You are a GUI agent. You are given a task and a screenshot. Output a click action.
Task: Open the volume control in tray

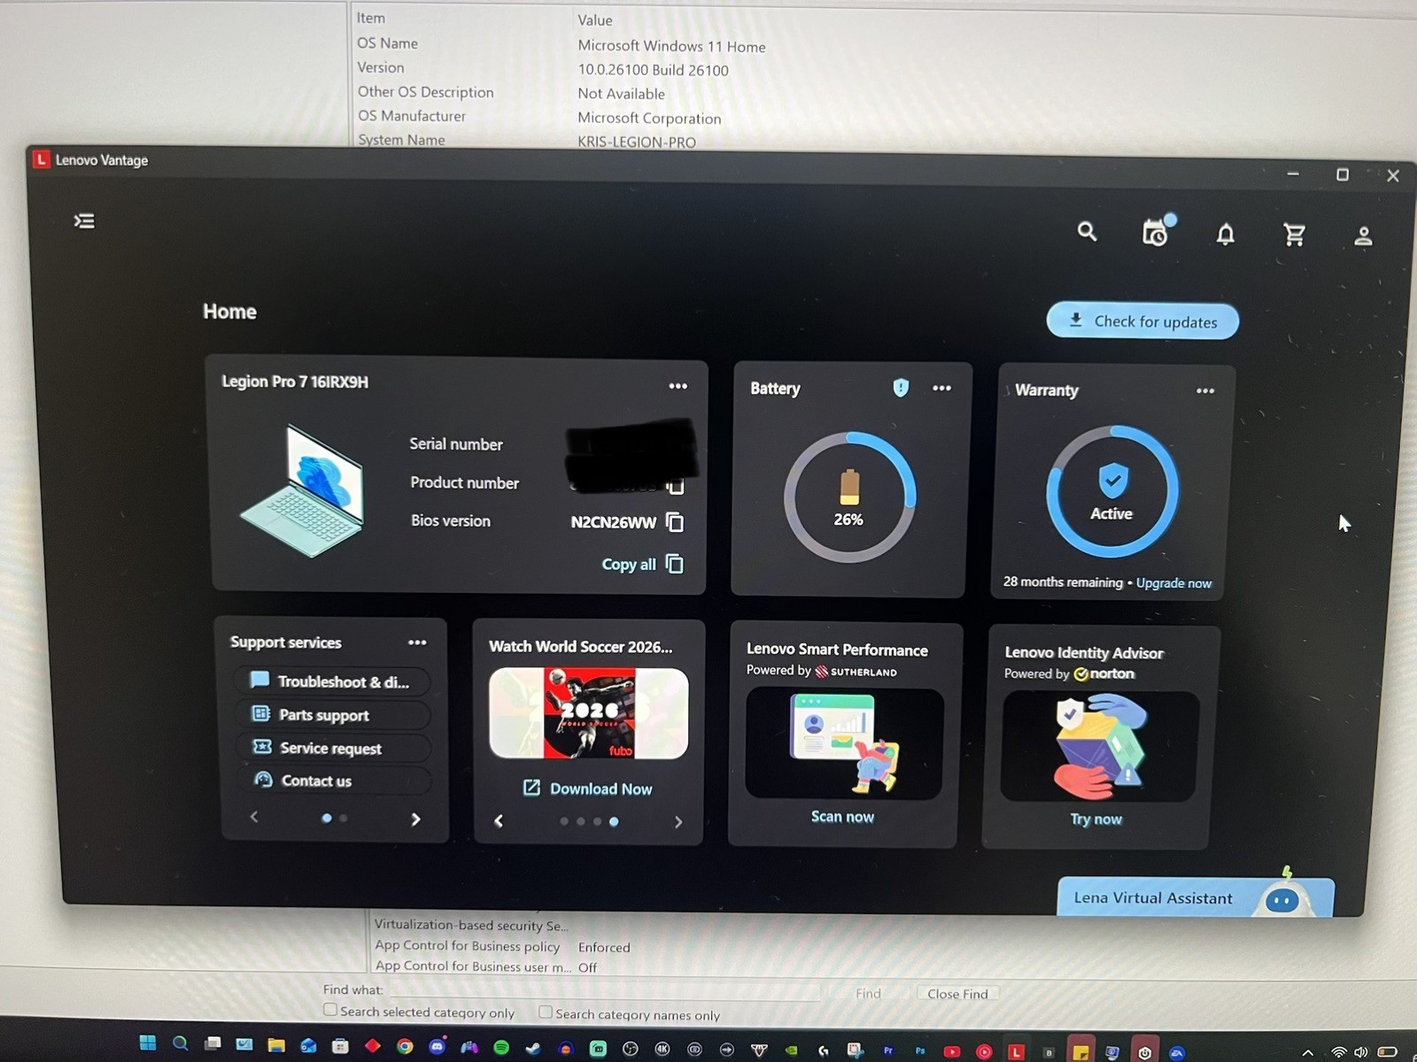1361,1052
